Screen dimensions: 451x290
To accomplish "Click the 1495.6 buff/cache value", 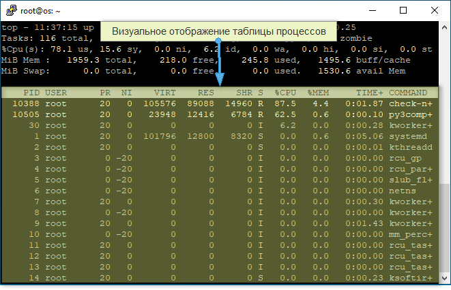I will coord(334,60).
